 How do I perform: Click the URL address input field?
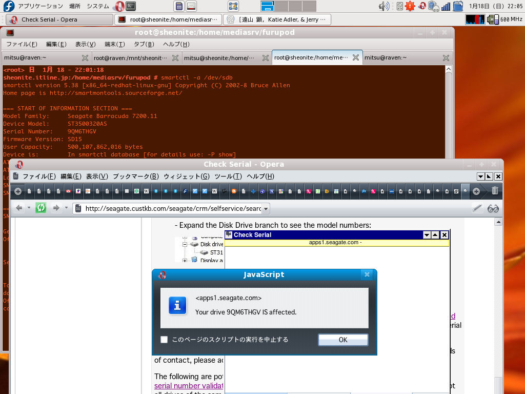[x=172, y=208]
